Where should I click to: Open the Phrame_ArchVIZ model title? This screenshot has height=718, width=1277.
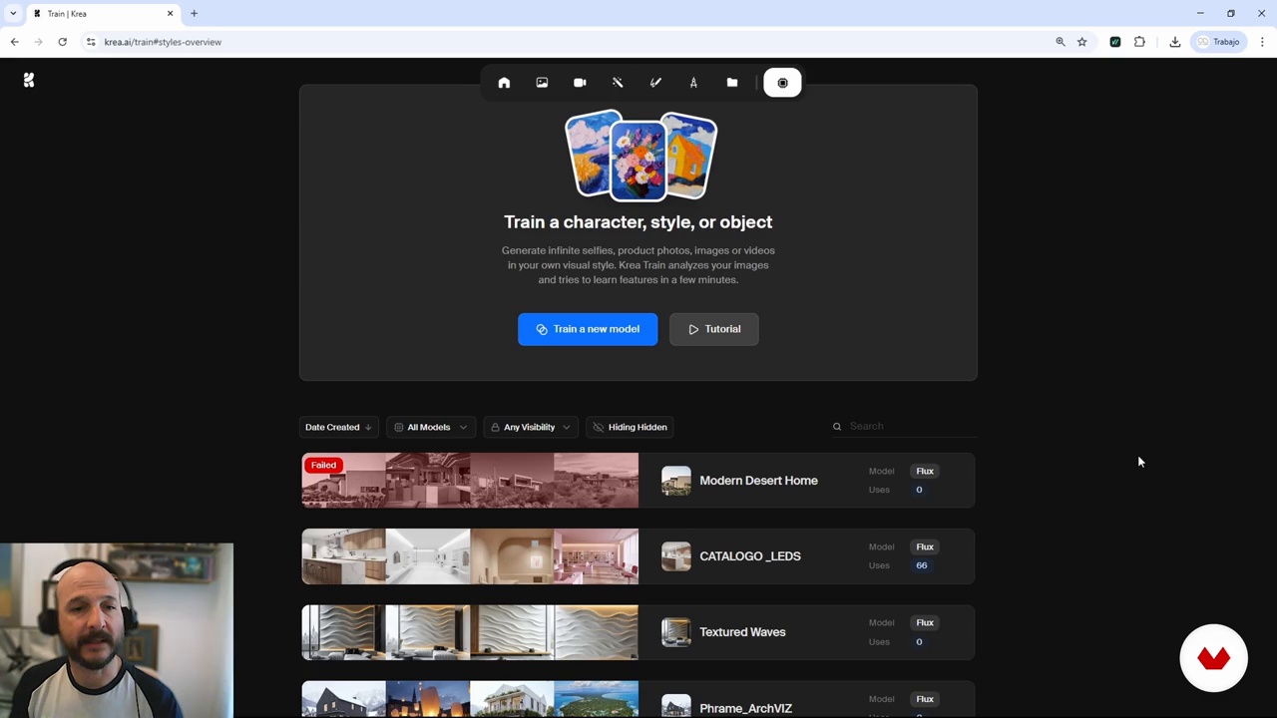click(745, 708)
